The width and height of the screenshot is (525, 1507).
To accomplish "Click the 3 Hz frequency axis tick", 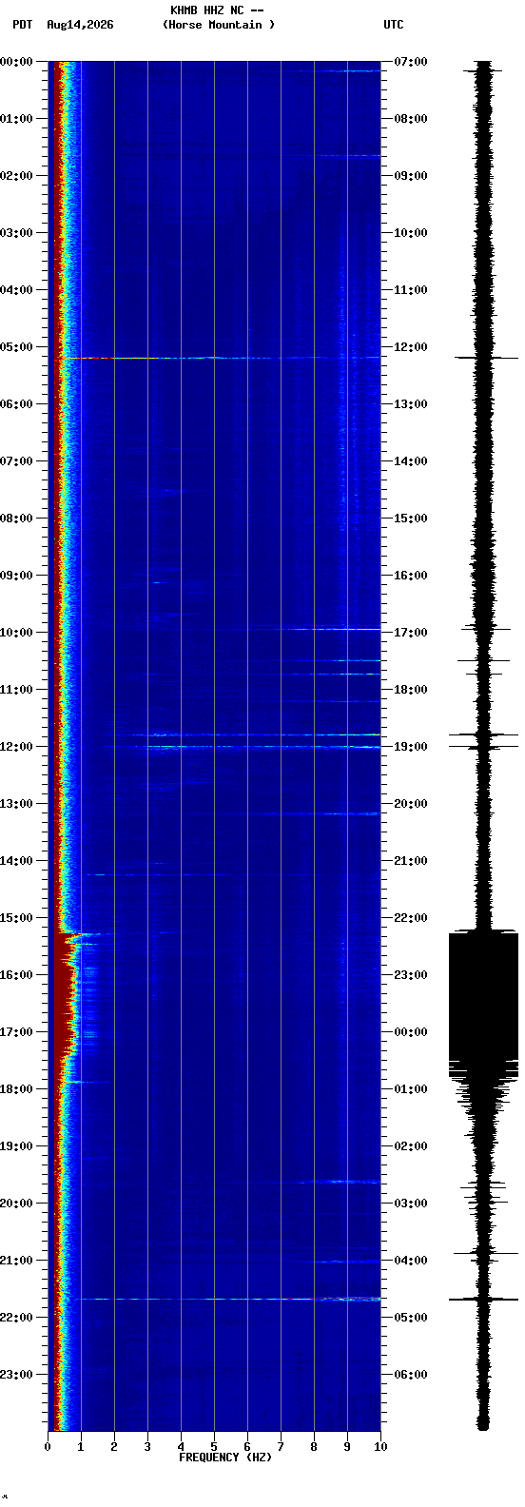I will [147, 1447].
